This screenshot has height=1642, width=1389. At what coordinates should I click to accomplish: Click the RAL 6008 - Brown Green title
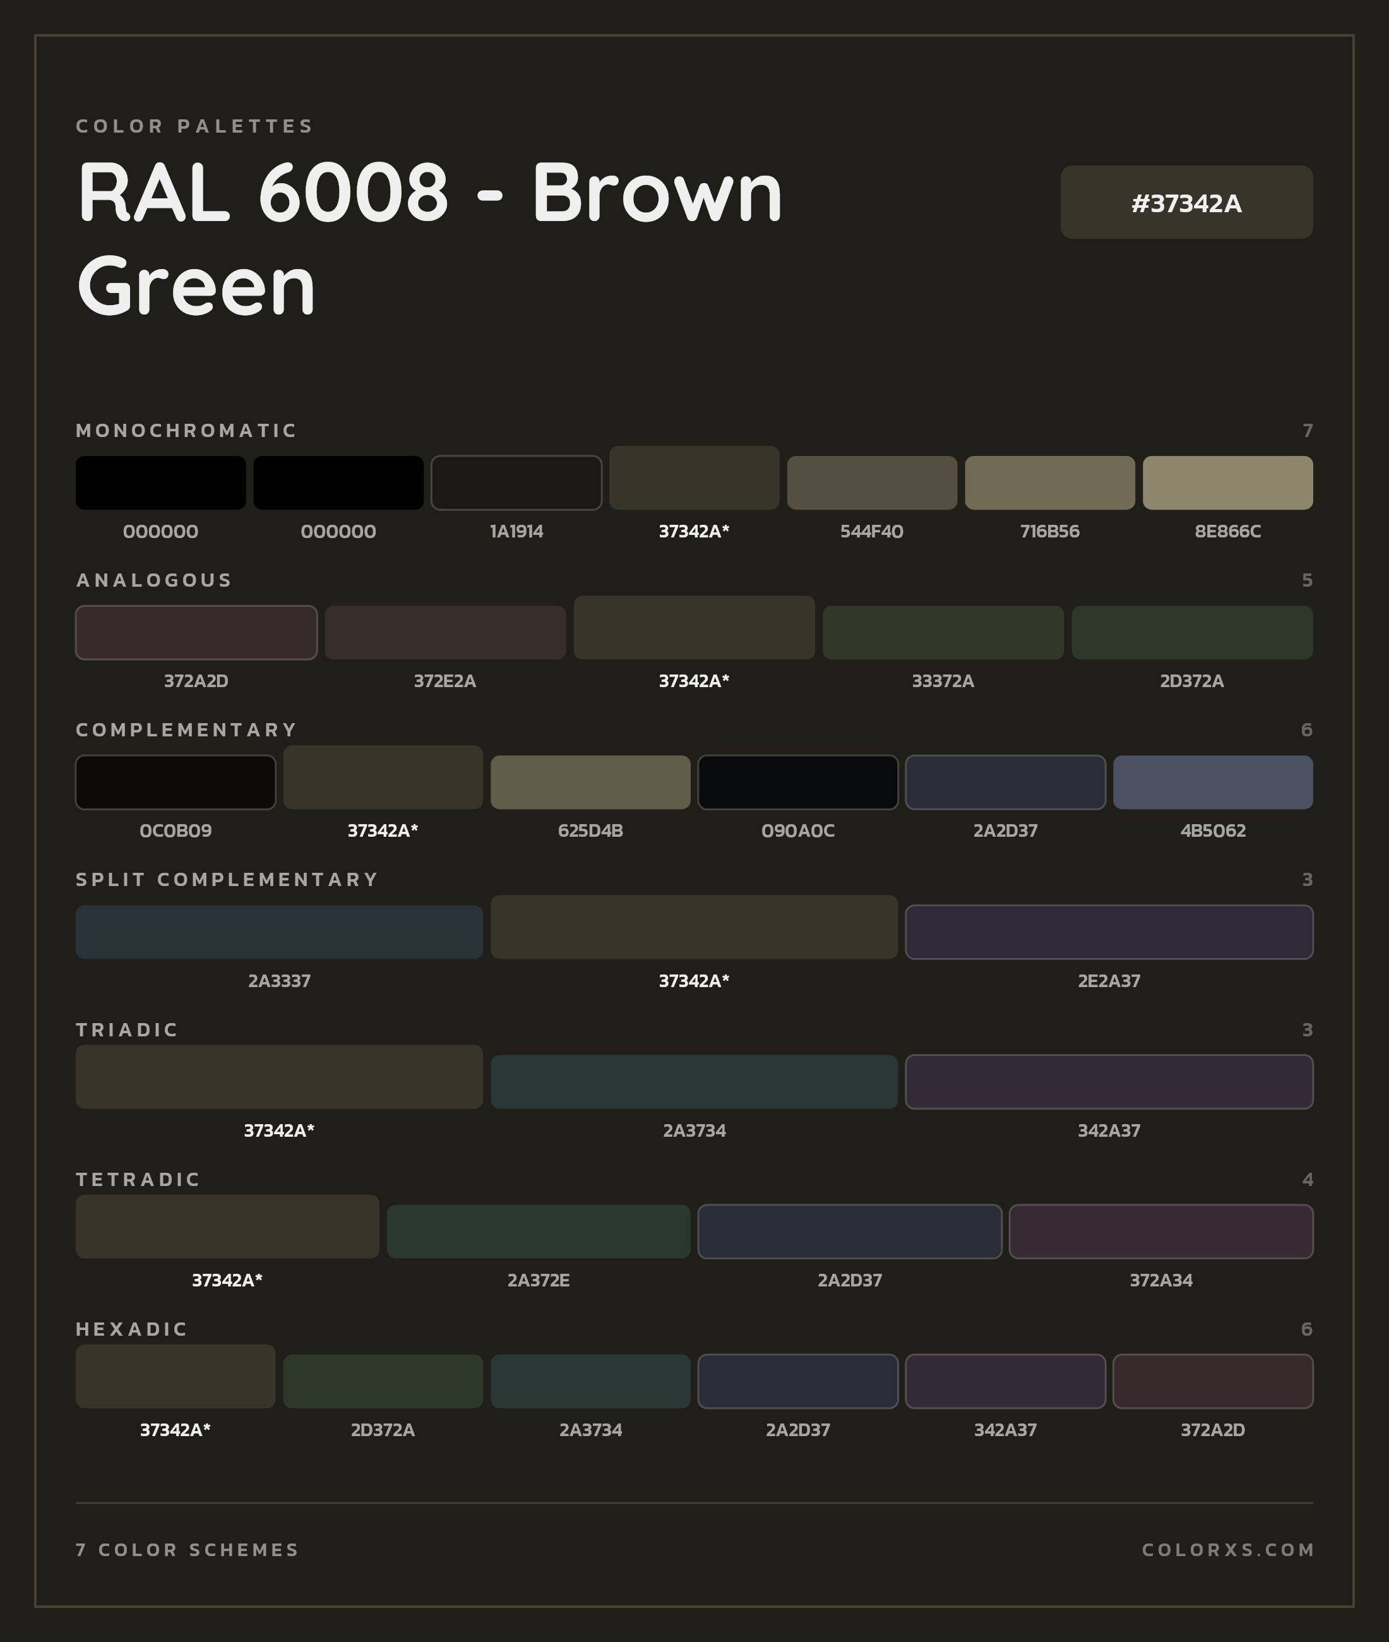[x=430, y=239]
